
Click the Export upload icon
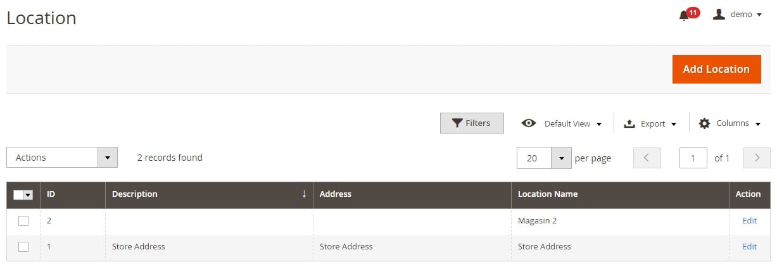[629, 124]
